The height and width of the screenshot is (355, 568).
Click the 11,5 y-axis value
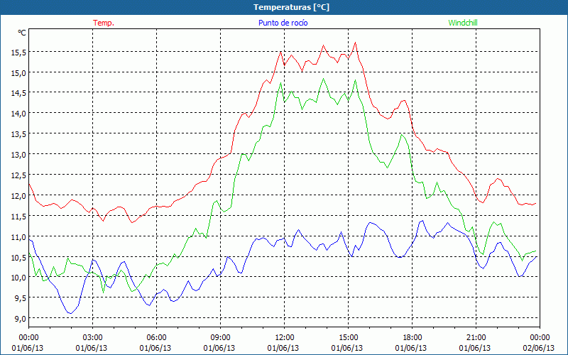click(x=18, y=217)
